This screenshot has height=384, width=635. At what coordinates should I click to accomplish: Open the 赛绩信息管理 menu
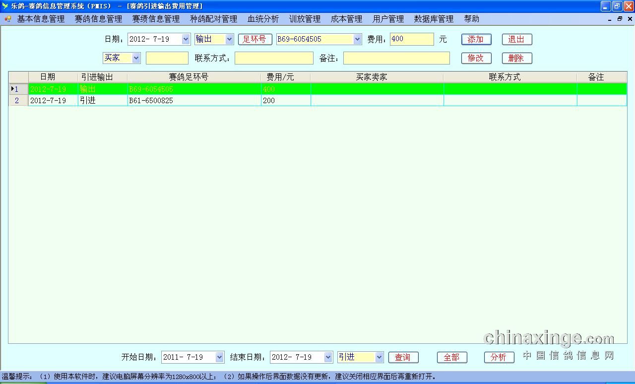coord(156,19)
